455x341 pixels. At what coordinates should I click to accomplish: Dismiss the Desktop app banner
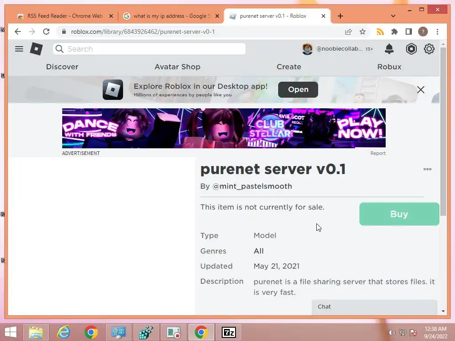click(x=421, y=90)
